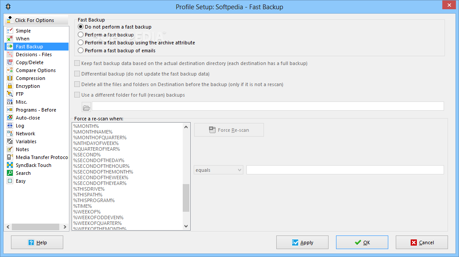The image size is (459, 257).
Task: Click the Search magnifier icon
Action: point(10,173)
